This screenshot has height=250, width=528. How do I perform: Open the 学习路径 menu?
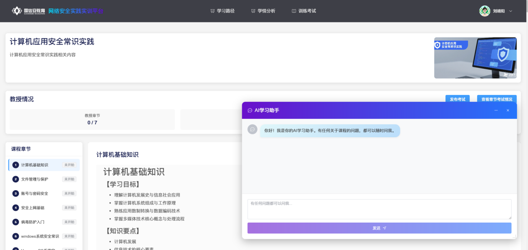pos(222,11)
